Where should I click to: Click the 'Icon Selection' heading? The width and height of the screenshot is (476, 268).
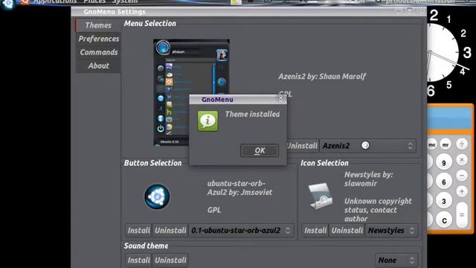click(x=324, y=163)
